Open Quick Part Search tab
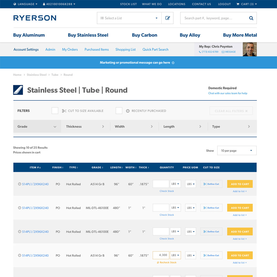 click(155, 50)
